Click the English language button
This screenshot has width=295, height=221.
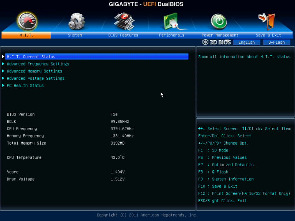click(247, 42)
